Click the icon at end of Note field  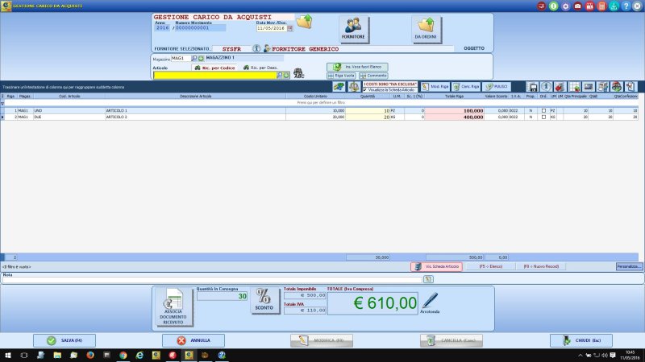pyautogui.click(x=428, y=279)
